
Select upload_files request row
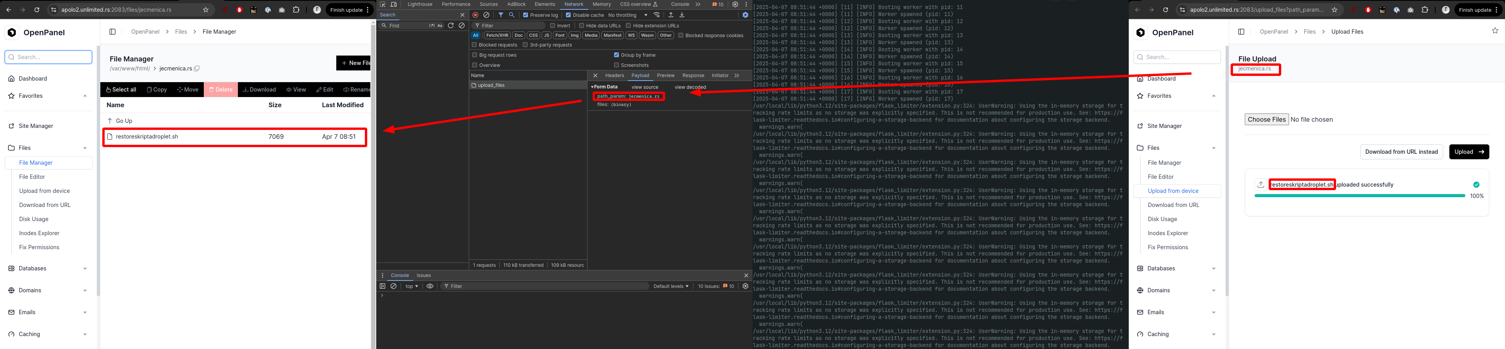tap(528, 85)
